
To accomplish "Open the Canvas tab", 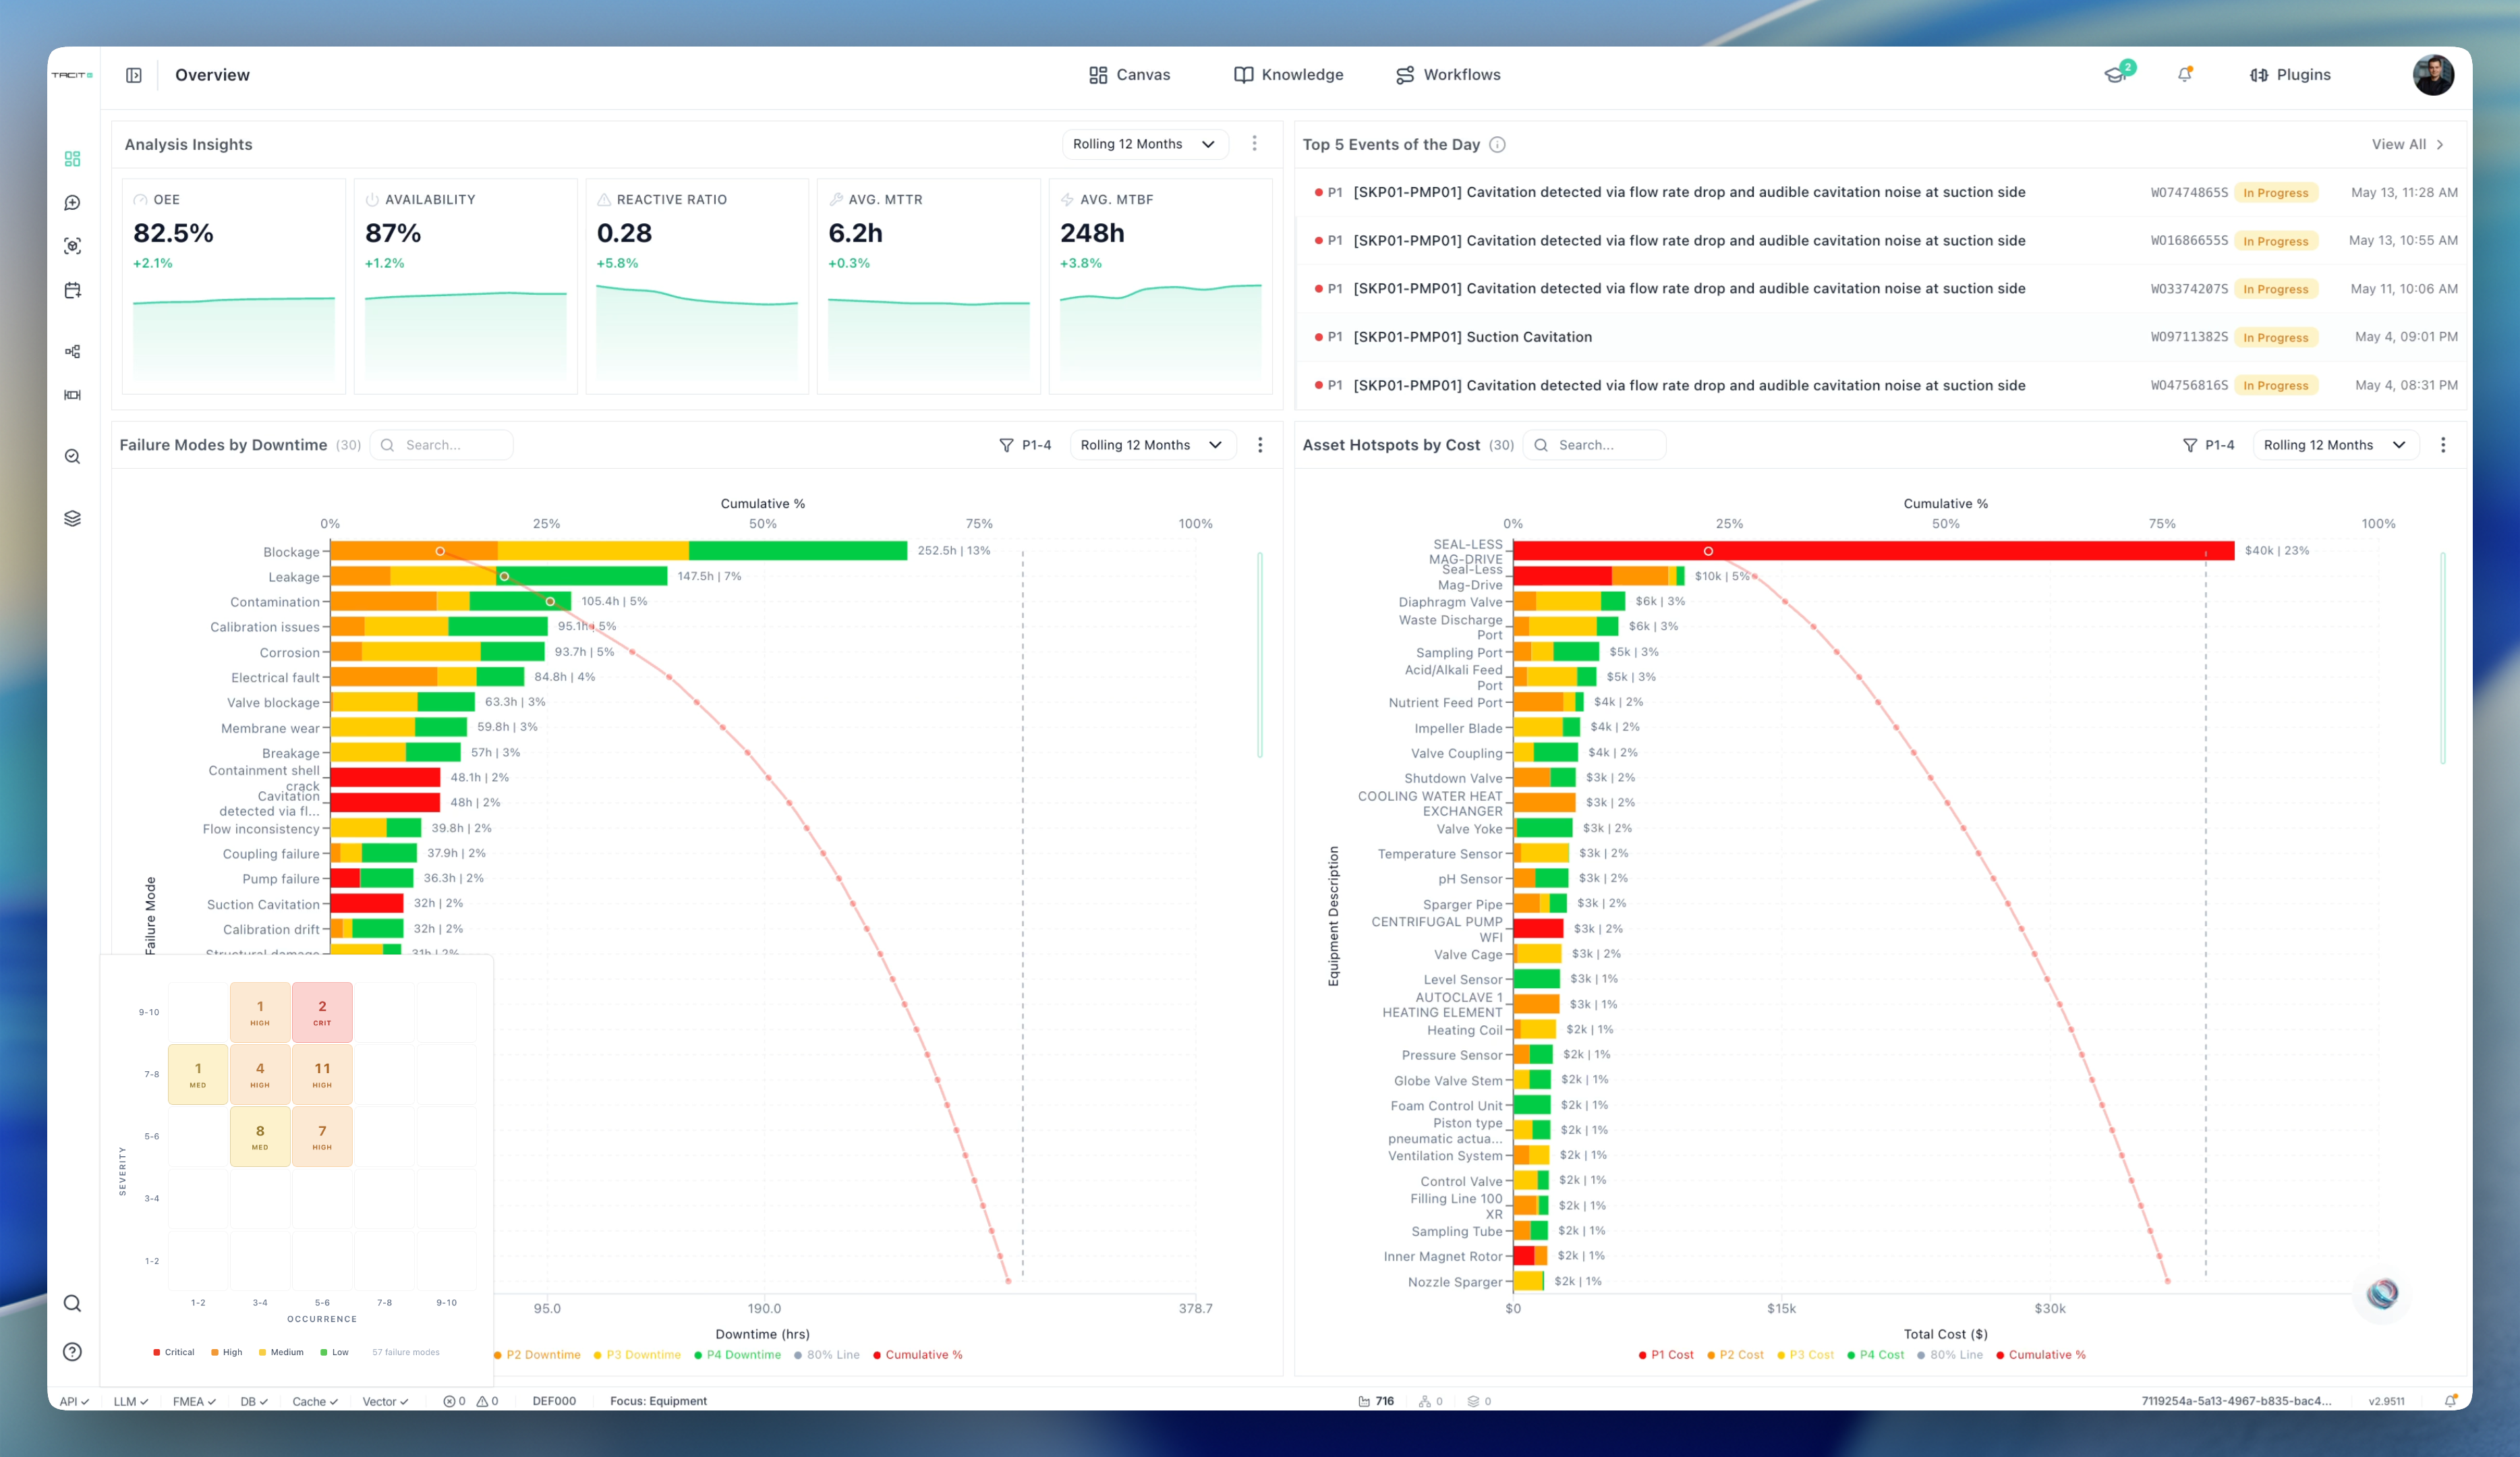I will click(1129, 75).
